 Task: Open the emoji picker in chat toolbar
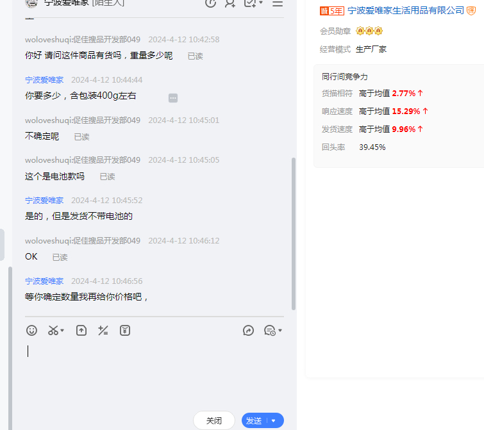(x=31, y=331)
